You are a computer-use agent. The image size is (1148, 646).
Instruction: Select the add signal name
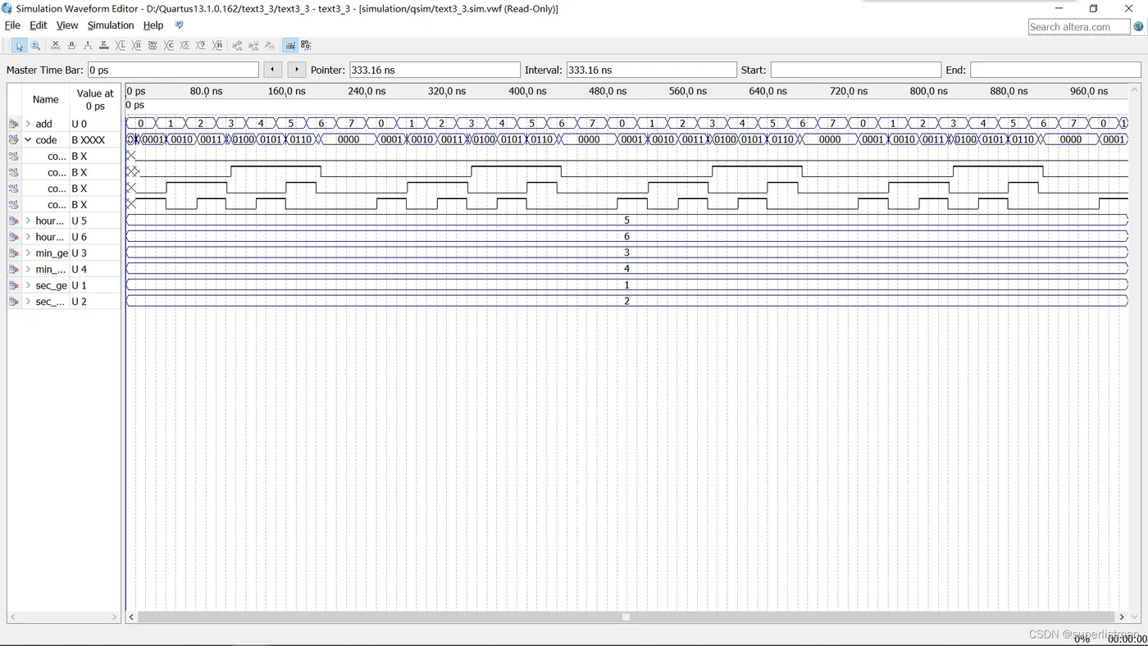point(43,124)
